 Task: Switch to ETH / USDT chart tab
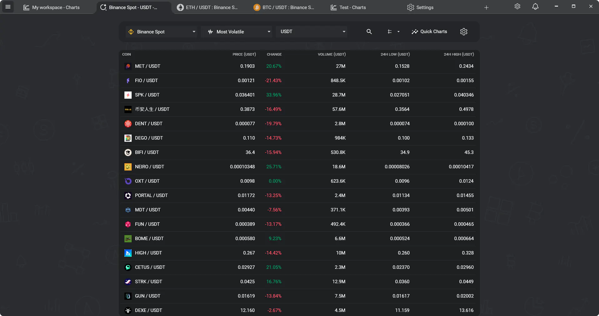coord(207,7)
